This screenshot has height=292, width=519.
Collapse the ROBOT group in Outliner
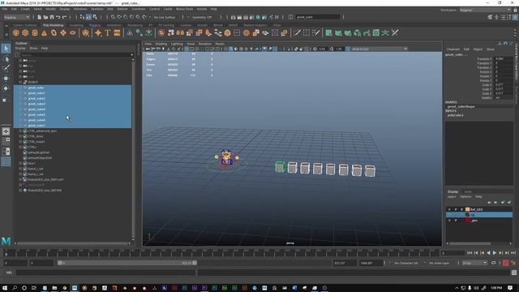click(x=20, y=82)
